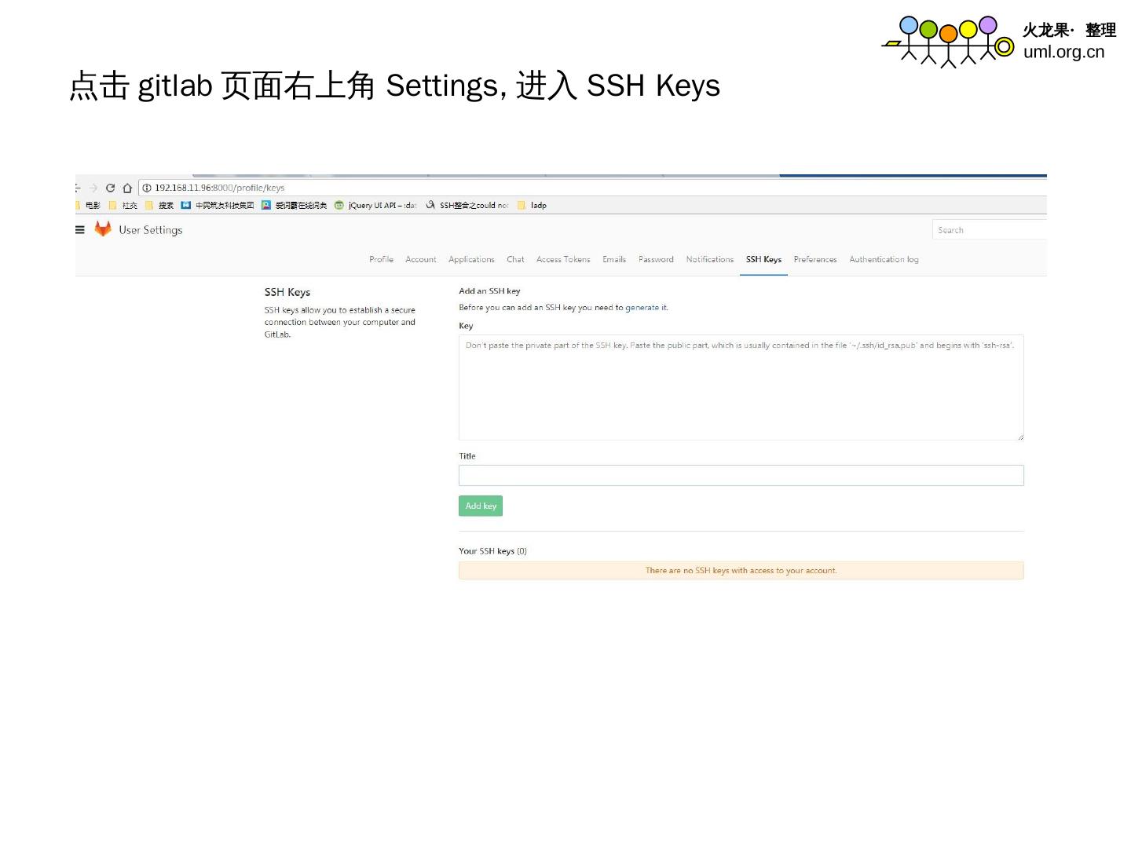Open the 中民筑友科技集团 bookmark

(x=218, y=206)
